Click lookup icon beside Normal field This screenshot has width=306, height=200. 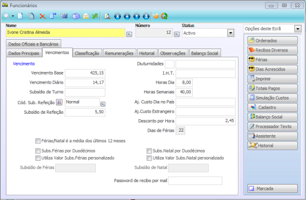pos(103,104)
